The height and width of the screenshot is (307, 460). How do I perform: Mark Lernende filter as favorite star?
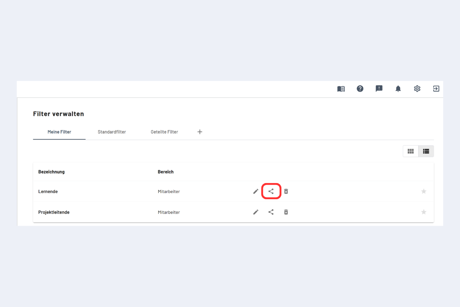[424, 191]
